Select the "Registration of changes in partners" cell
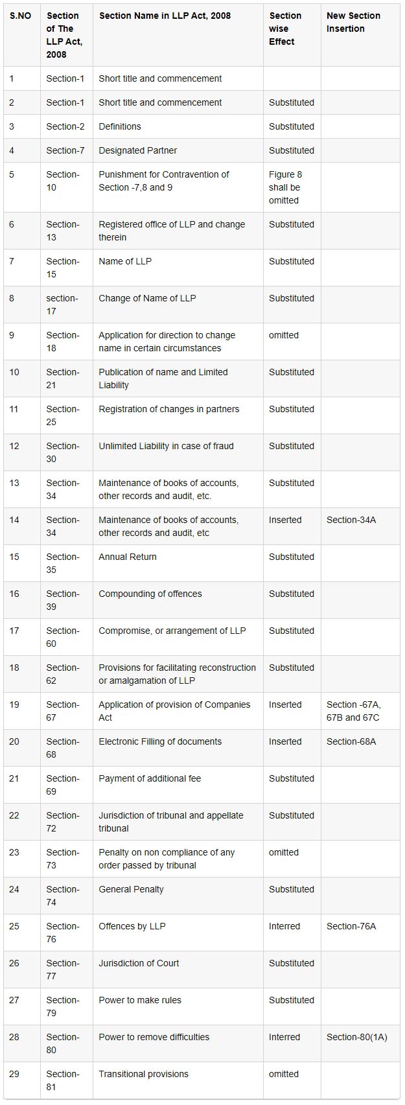This screenshot has height=1105, width=405. pyautogui.click(x=168, y=409)
